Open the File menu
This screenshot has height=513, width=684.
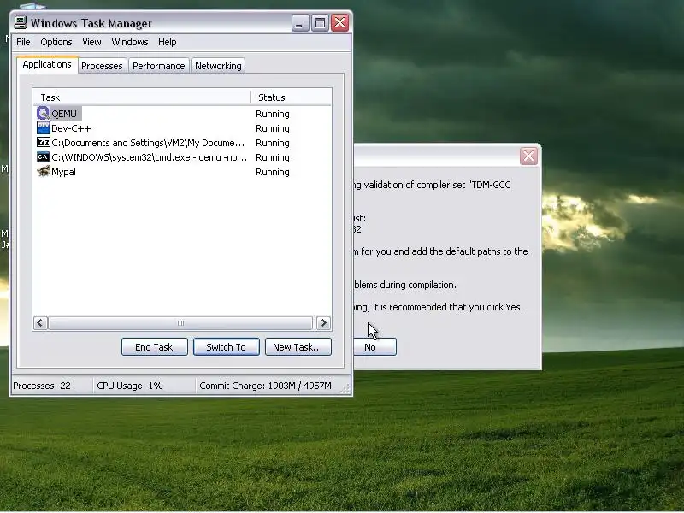(24, 42)
